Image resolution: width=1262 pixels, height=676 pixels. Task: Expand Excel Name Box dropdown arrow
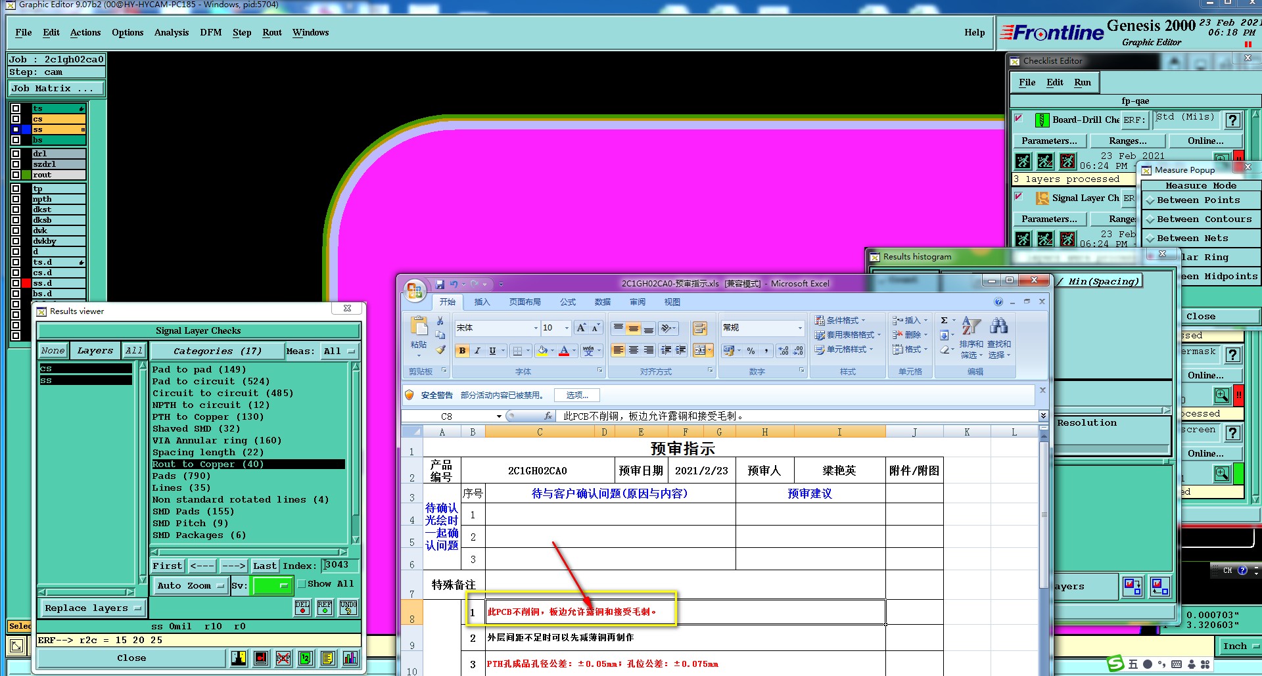click(499, 417)
